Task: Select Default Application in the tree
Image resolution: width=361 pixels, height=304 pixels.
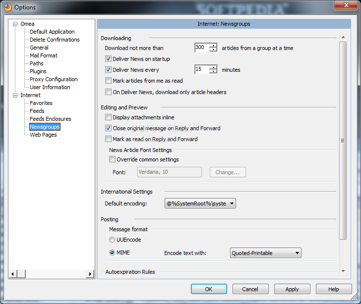Action: pyautogui.click(x=52, y=32)
